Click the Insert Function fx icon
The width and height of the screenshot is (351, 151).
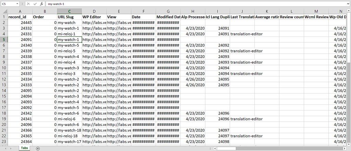(x=41, y=4)
